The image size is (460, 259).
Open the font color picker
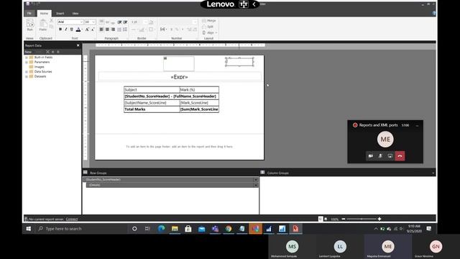pos(78,29)
